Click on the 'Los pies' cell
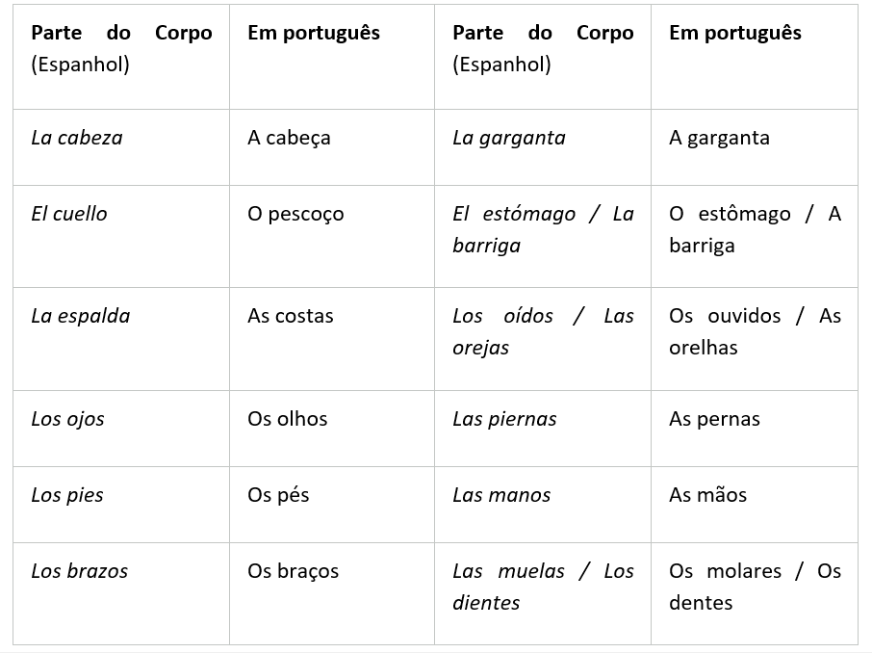The image size is (872, 653). coord(121,505)
